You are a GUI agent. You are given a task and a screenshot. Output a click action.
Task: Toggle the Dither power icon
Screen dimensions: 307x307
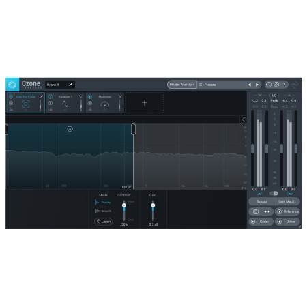tap(280, 222)
